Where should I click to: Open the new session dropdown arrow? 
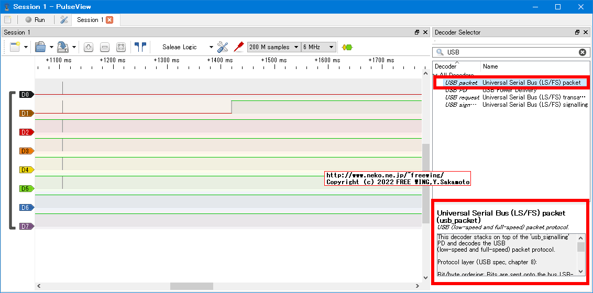click(26, 47)
